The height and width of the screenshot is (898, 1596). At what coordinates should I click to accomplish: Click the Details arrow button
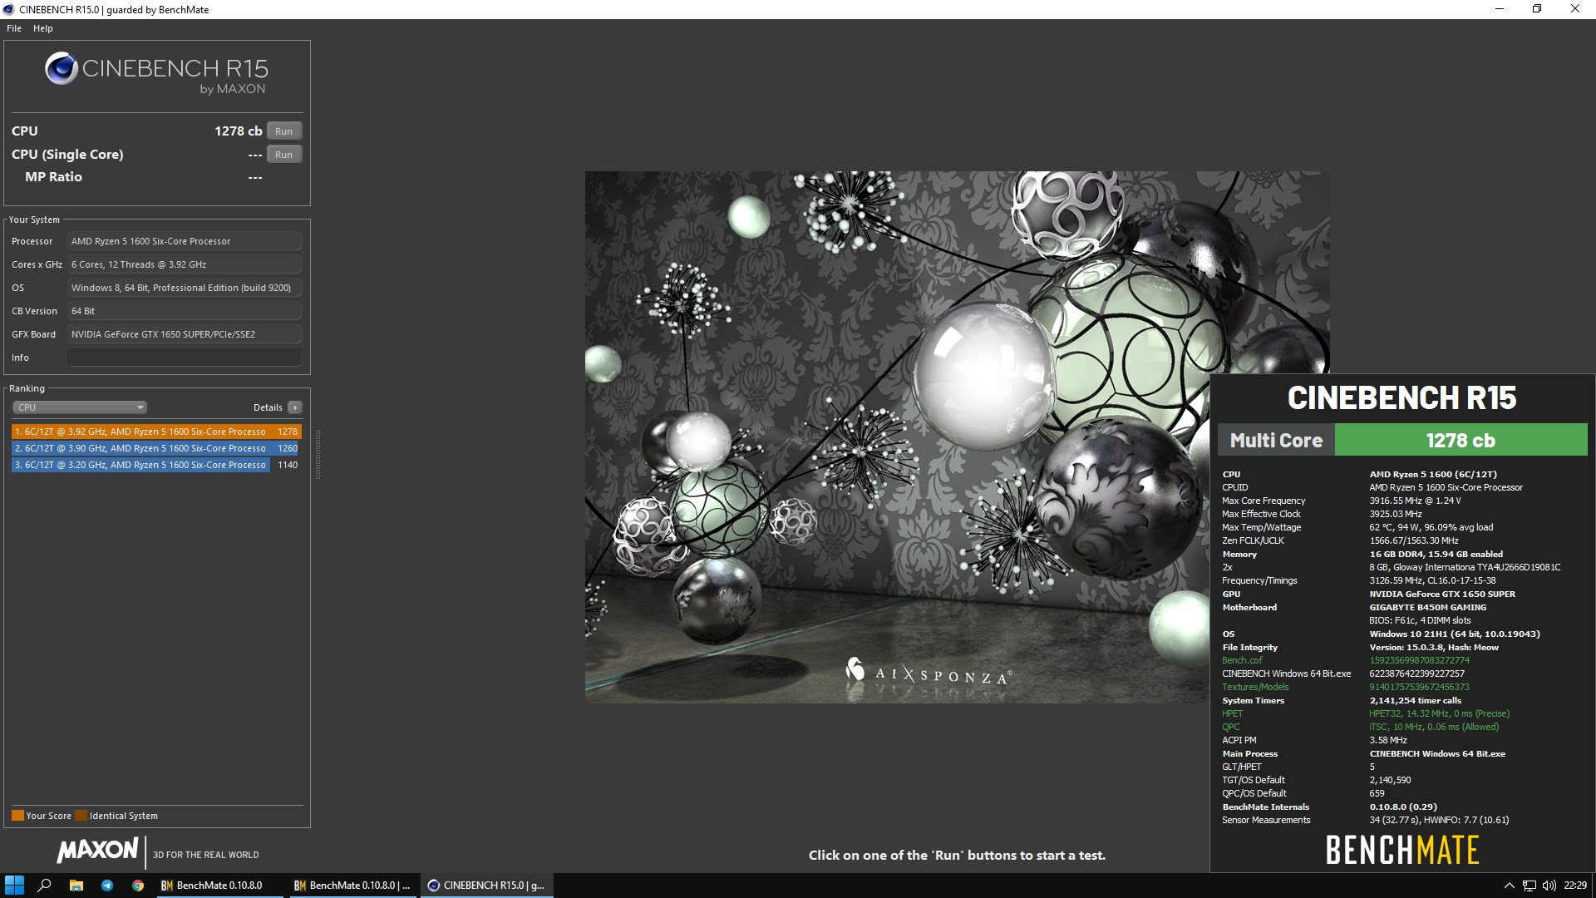(x=295, y=407)
